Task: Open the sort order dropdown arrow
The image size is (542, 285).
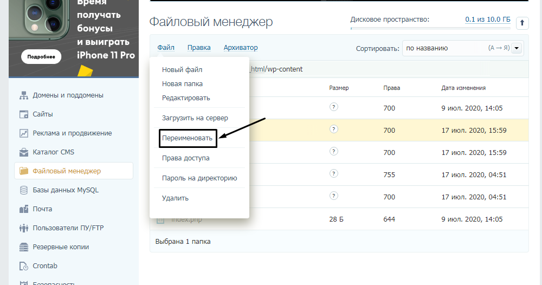Action: tap(517, 48)
